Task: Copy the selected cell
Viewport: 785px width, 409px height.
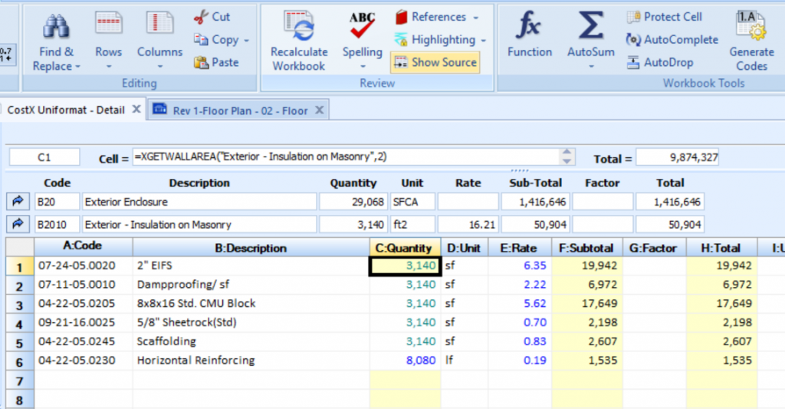Action: (216, 40)
